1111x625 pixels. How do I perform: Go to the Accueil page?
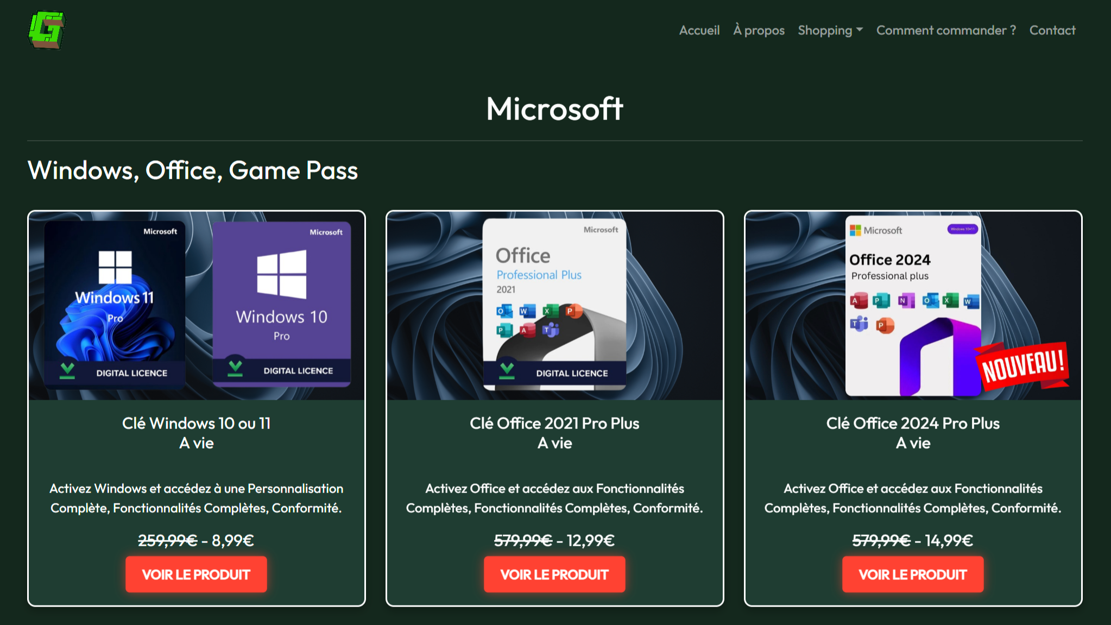click(699, 30)
